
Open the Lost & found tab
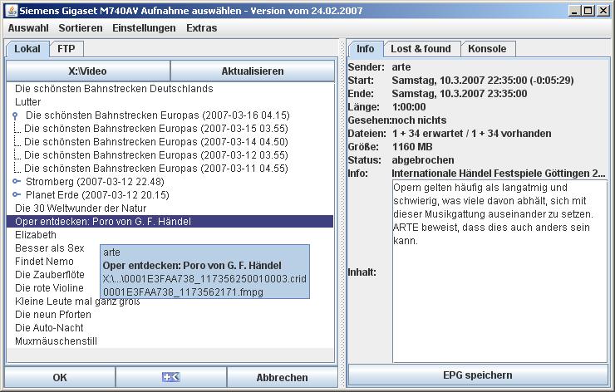[x=421, y=49]
